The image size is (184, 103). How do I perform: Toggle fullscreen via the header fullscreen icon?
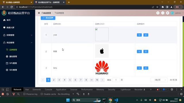coord(163,13)
